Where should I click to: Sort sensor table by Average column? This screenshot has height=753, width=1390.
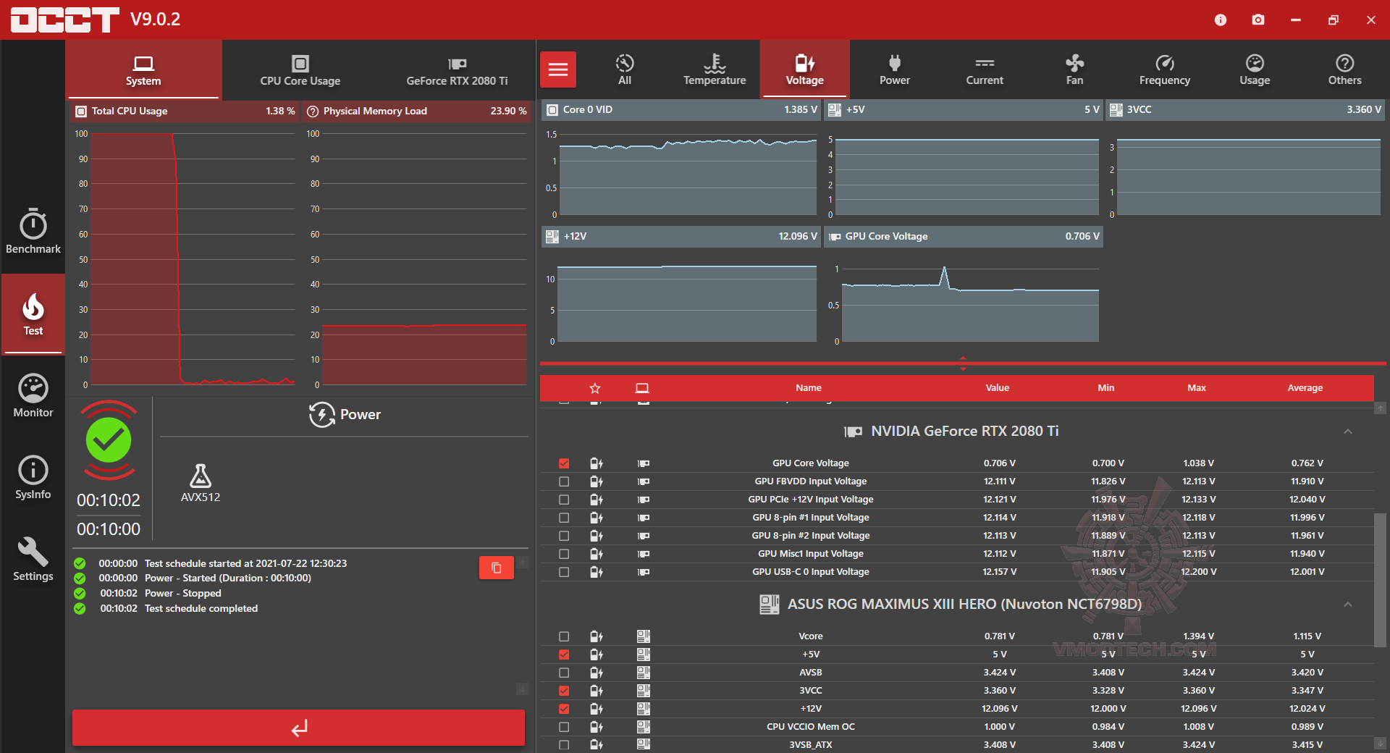tap(1305, 388)
